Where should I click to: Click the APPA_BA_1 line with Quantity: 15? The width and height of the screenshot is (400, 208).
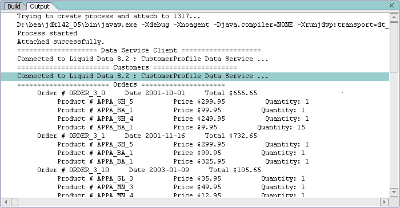(x=181, y=127)
